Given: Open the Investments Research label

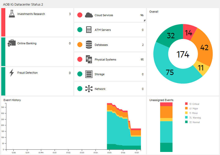Looking at the screenshot, I should click(x=31, y=14).
